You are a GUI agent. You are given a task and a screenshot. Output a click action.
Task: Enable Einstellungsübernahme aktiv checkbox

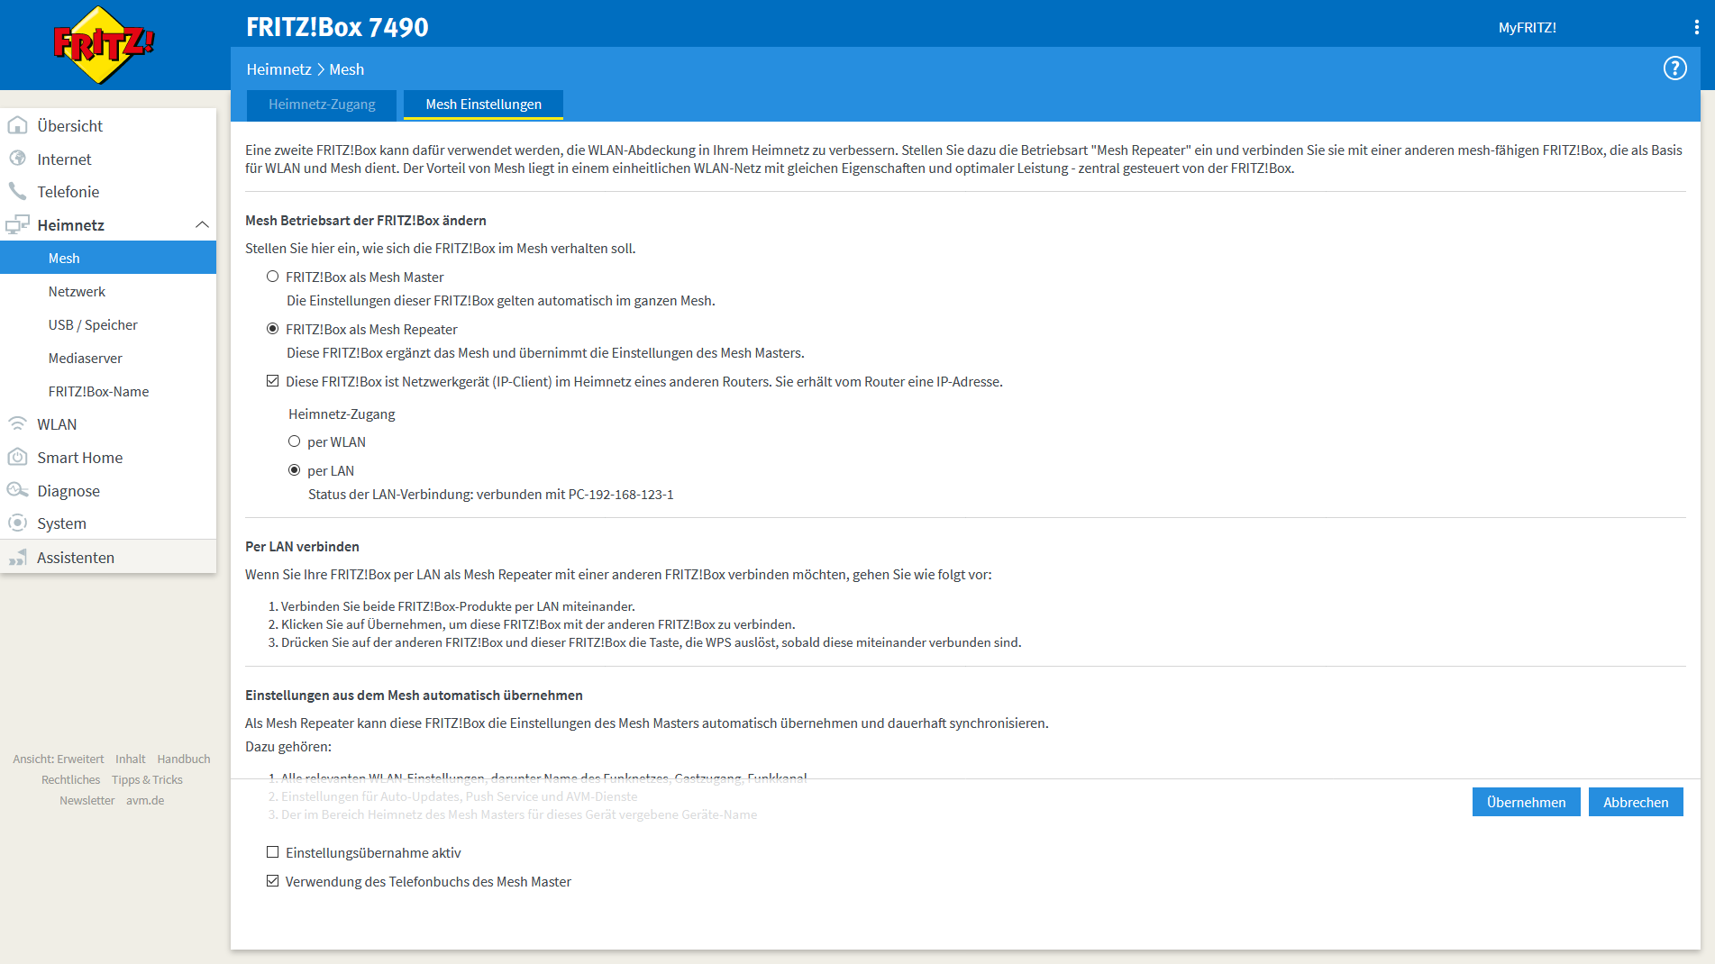(272, 852)
